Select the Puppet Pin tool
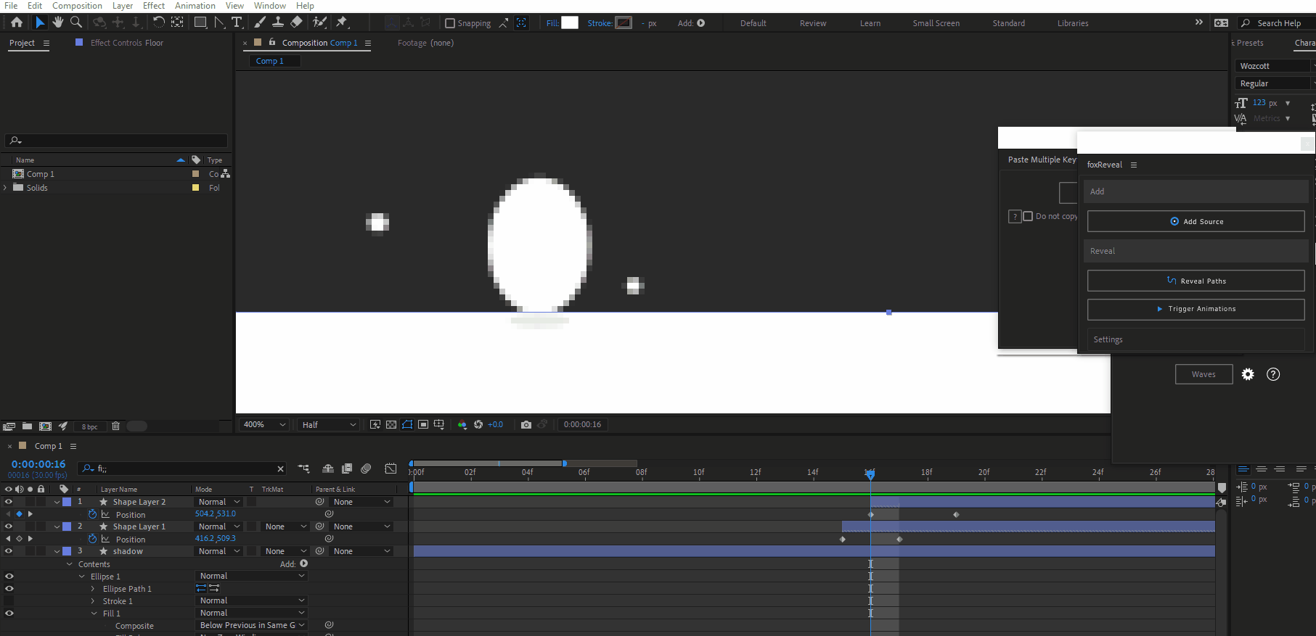Image resolution: width=1316 pixels, height=636 pixels. (342, 22)
